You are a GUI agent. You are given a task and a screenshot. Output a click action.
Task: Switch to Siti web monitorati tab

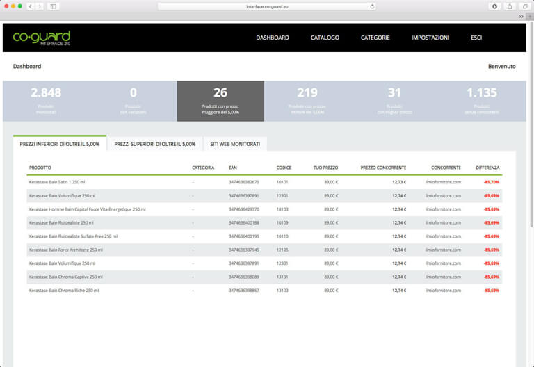pyautogui.click(x=235, y=144)
